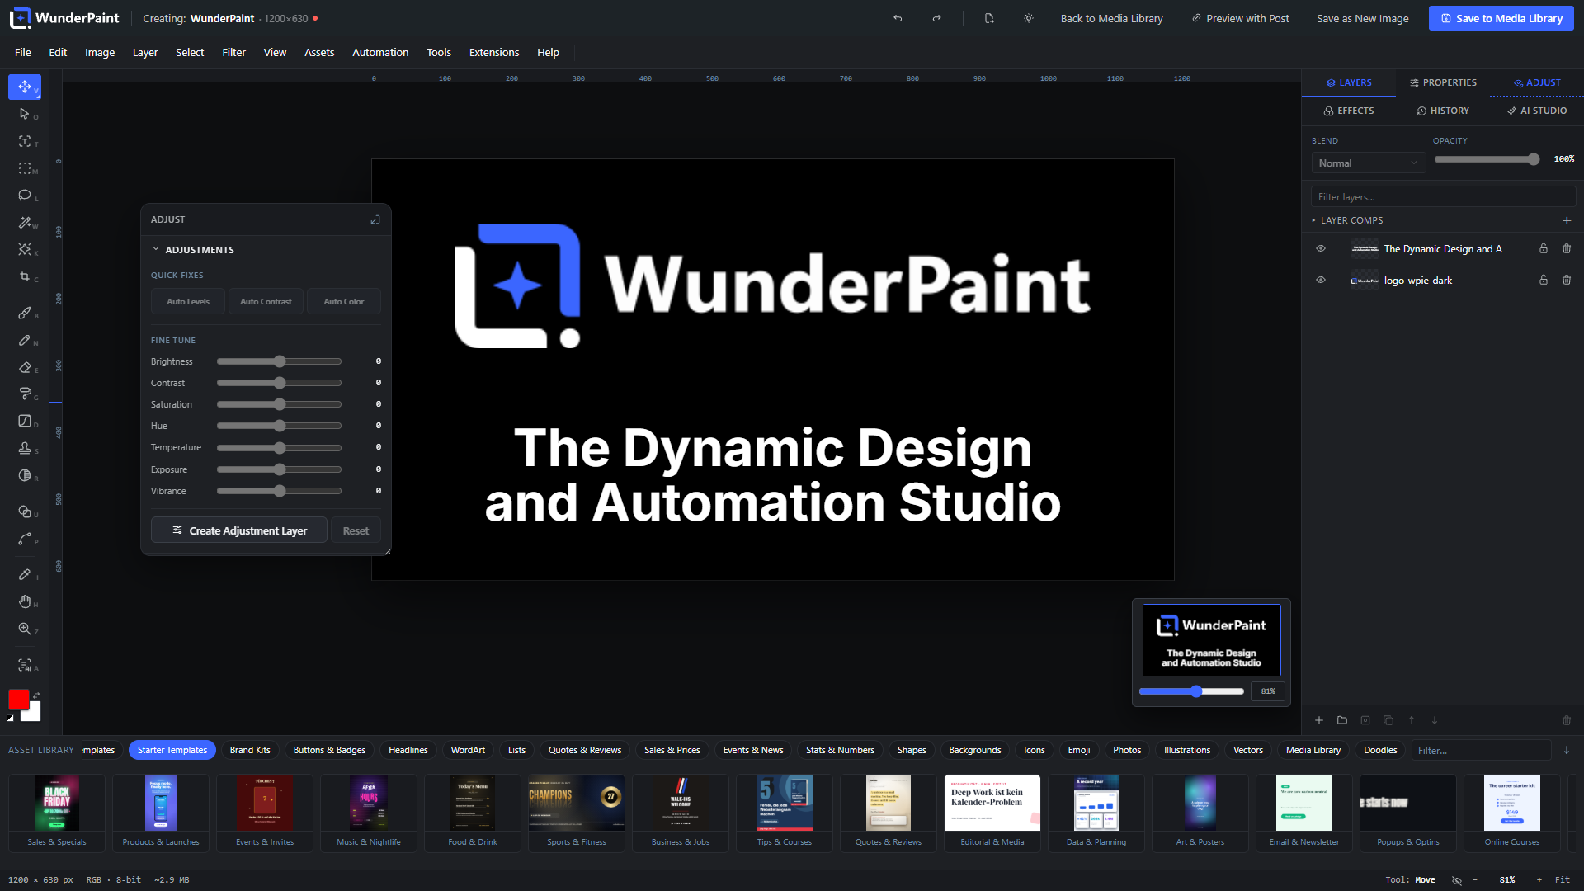Reset colors to default black and white
Screen dimensions: 1584x891
[11, 719]
